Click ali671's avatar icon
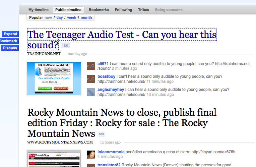Image resolution: width=256 pixels, height=167 pixels. click(x=91, y=66)
